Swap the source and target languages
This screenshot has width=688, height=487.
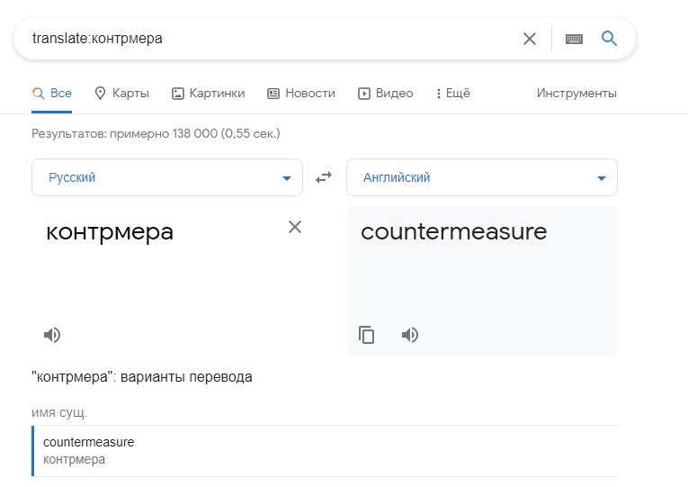(x=324, y=177)
